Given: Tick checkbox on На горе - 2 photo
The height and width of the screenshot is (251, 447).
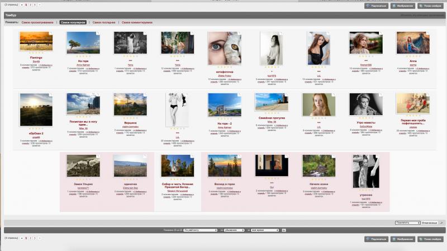Looking at the screenshot, I should [x=239, y=95].
